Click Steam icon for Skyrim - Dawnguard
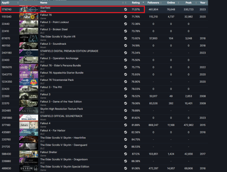The height and width of the screenshot is (172, 227). coord(125,147)
